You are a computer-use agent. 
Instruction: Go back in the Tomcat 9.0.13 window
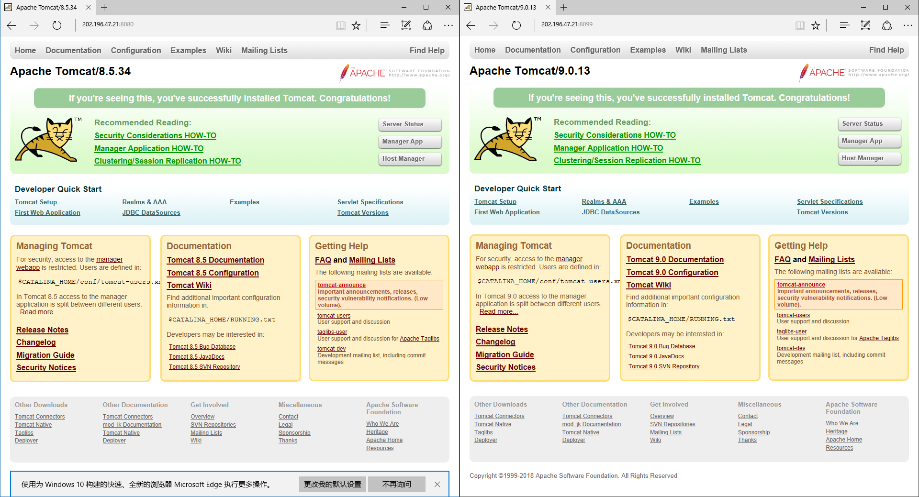coord(471,25)
